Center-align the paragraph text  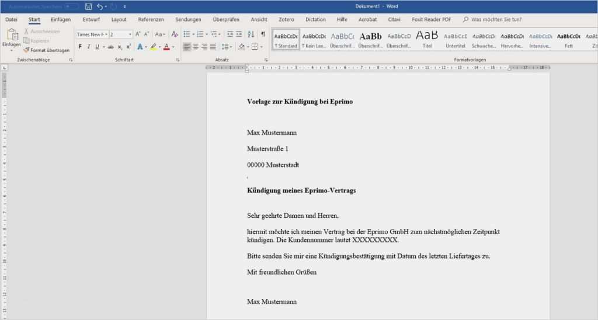(196, 47)
